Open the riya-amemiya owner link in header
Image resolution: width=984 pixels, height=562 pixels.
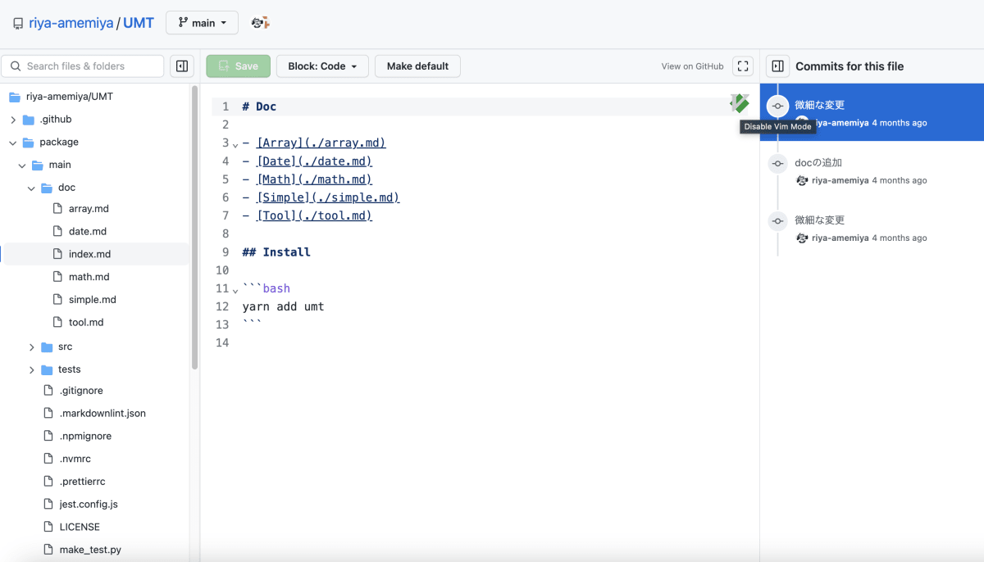(71, 23)
